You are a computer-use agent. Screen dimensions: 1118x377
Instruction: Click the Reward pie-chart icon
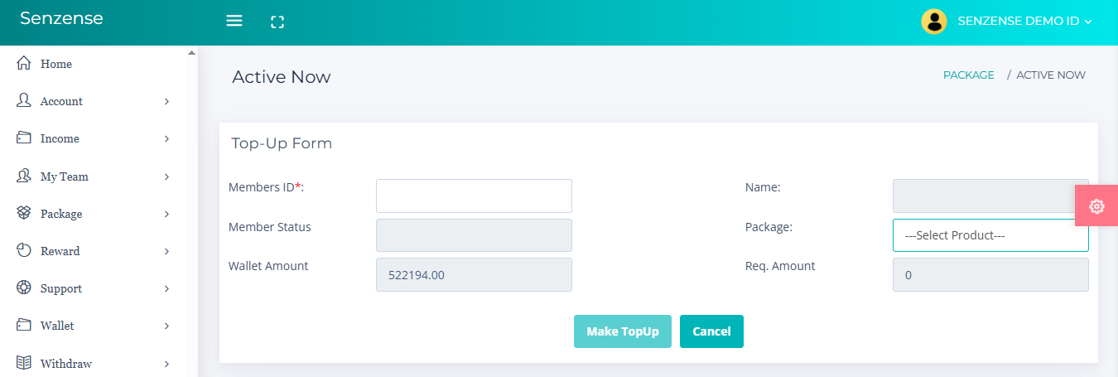[24, 250]
